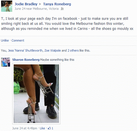View the 1 like count on comment
Screen dimensions: 137x131
52,128
